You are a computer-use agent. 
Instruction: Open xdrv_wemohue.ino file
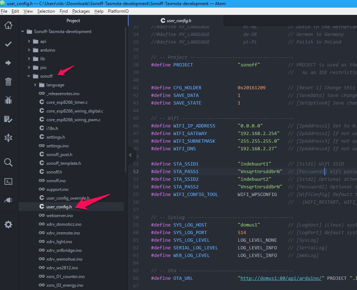pyautogui.click(x=64, y=259)
